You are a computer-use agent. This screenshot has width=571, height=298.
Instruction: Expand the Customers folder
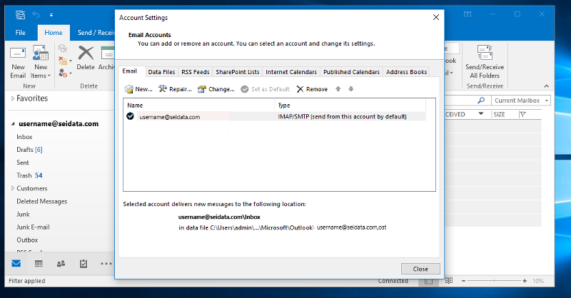12,188
